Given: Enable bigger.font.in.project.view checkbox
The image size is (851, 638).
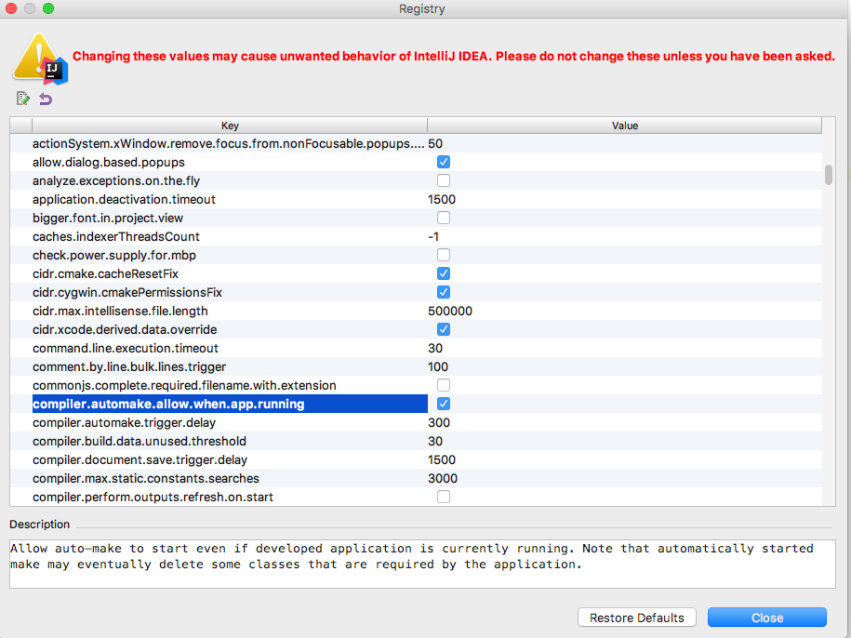Looking at the screenshot, I should pyautogui.click(x=444, y=218).
